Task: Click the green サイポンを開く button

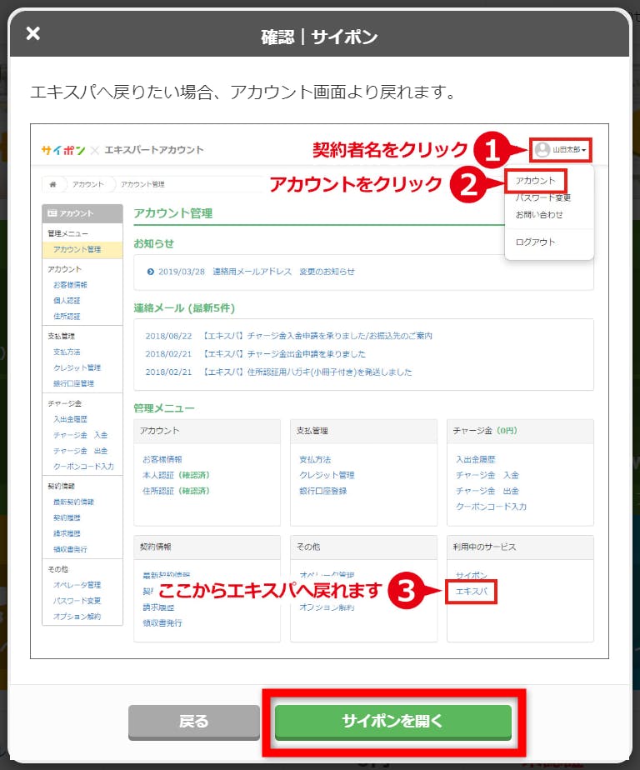Action: point(392,722)
